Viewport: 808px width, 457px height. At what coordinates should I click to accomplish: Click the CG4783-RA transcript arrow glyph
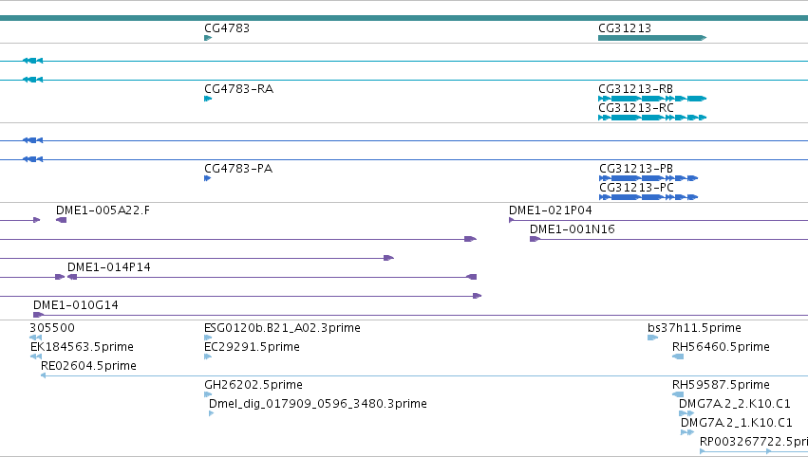tap(208, 99)
